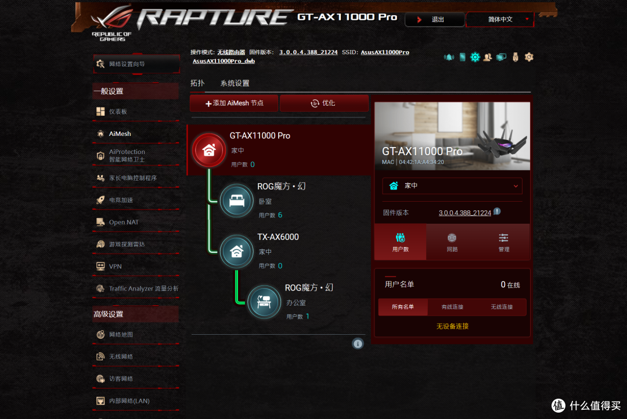Filter user list by 无线连接
The image size is (627, 419).
coord(501,307)
